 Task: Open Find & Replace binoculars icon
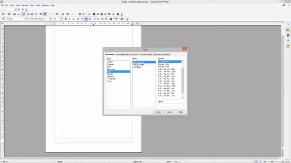click(94, 14)
